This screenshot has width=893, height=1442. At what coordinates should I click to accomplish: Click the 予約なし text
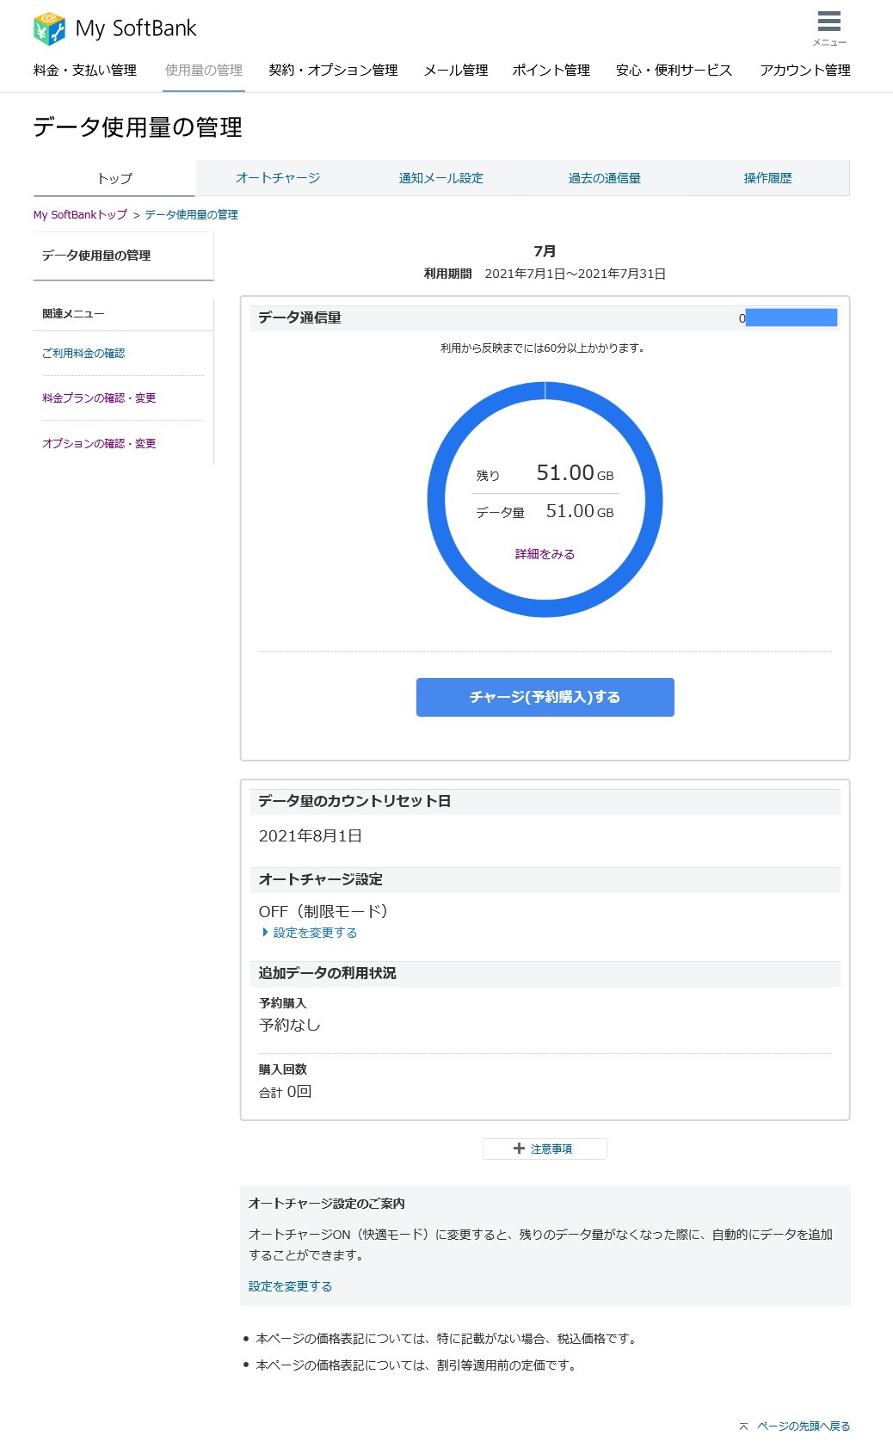(x=290, y=1025)
